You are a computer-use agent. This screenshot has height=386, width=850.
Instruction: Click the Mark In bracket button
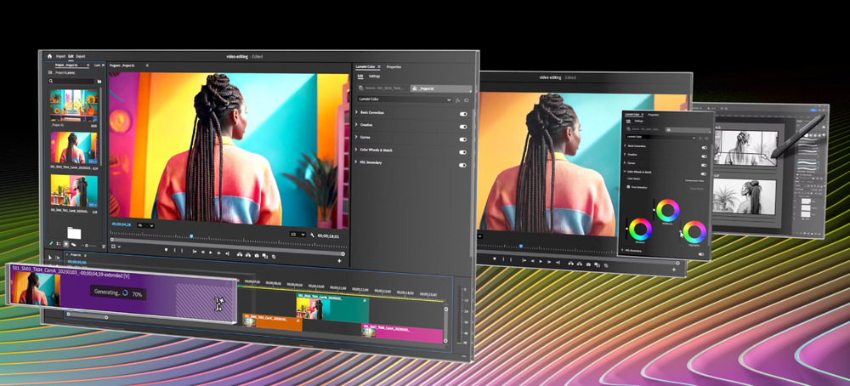(x=174, y=251)
